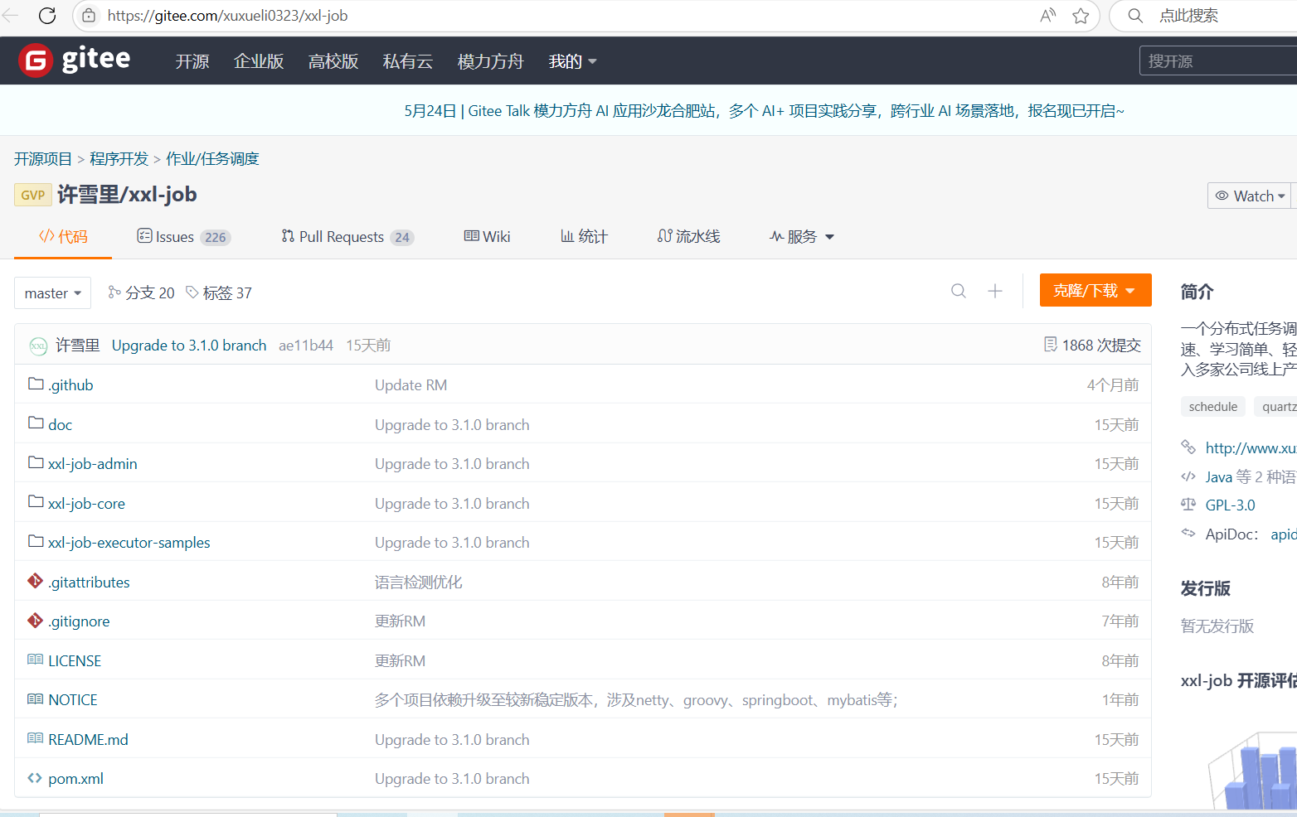Go to 开源项目 breadcrumb
1297x817 pixels.
[x=43, y=158]
